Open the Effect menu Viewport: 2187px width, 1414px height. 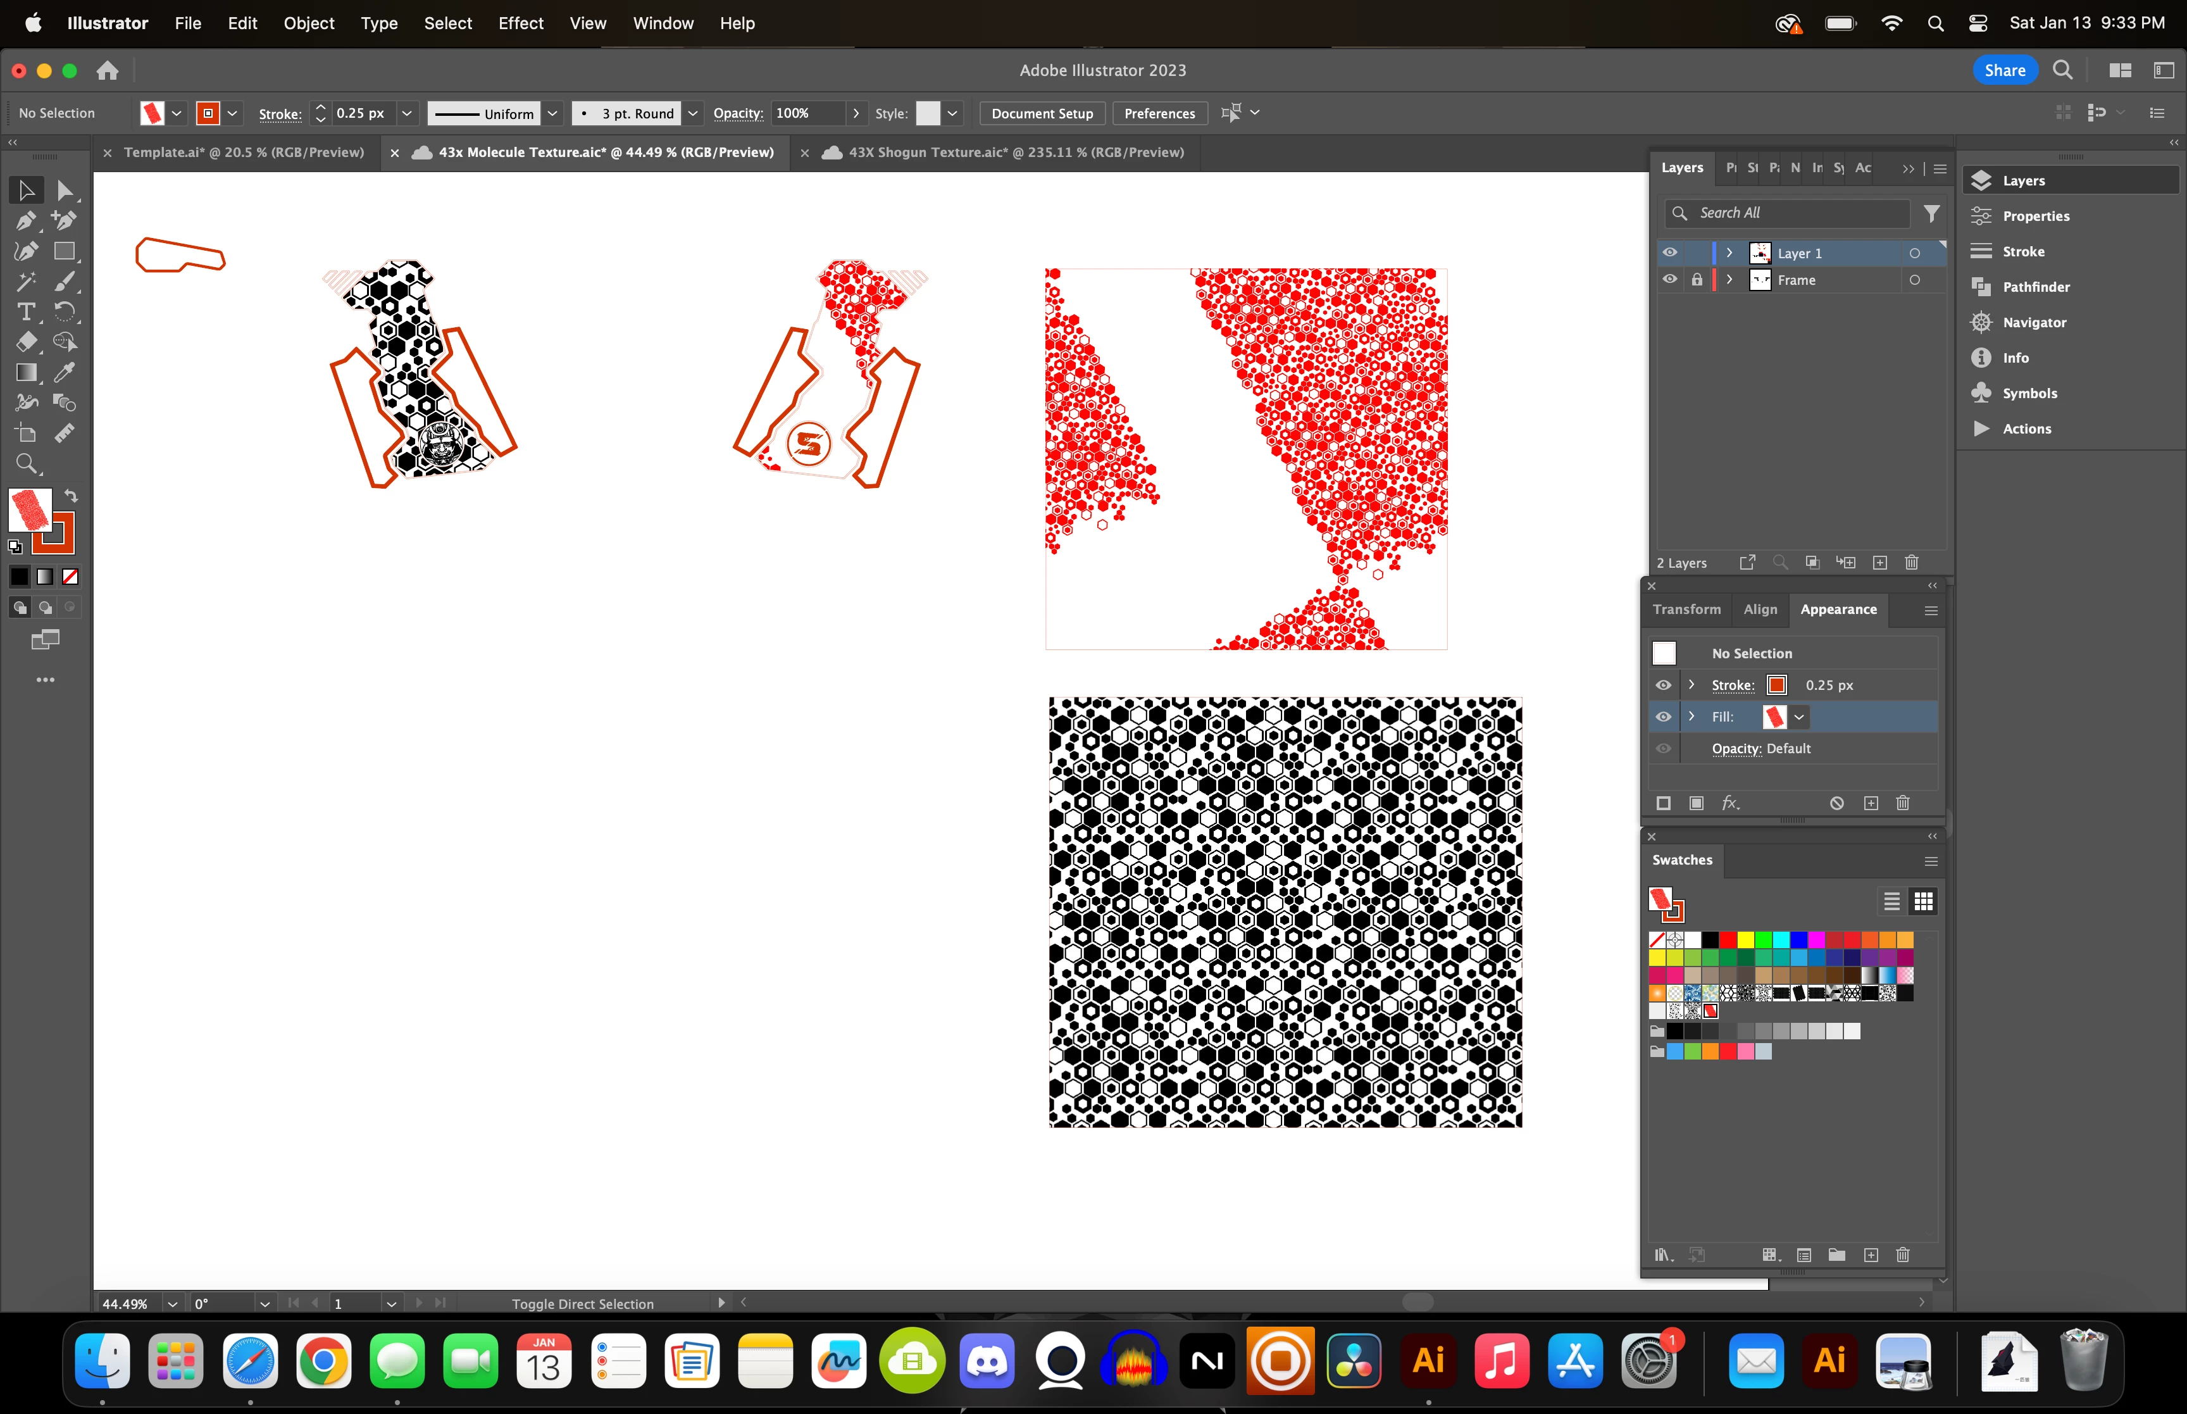click(520, 23)
